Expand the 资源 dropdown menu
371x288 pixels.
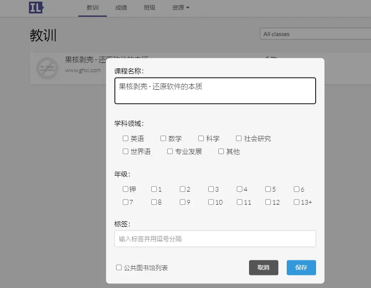click(181, 8)
